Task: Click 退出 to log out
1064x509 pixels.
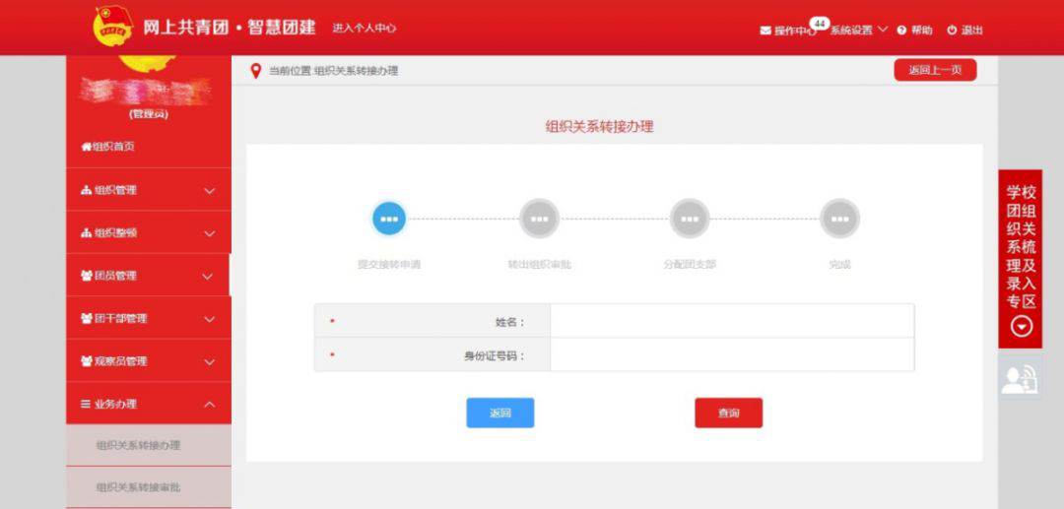Action: [965, 31]
